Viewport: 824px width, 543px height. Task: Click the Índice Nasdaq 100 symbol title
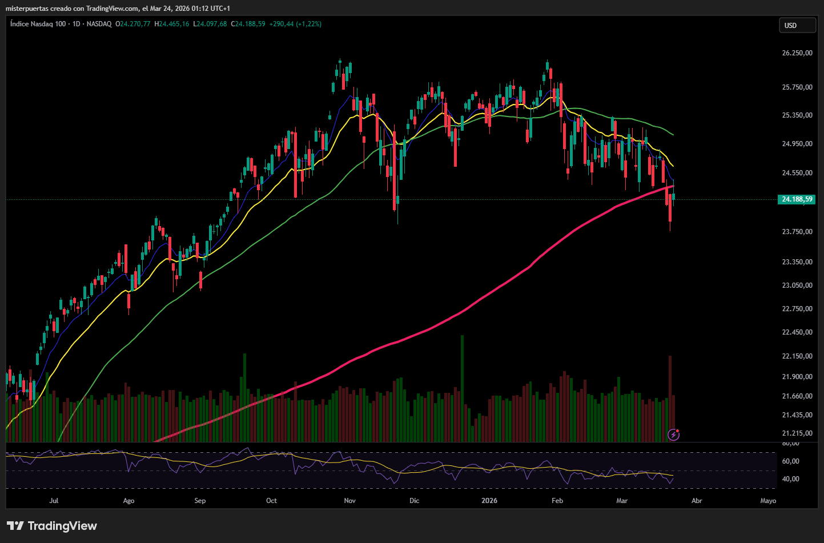(x=38, y=24)
